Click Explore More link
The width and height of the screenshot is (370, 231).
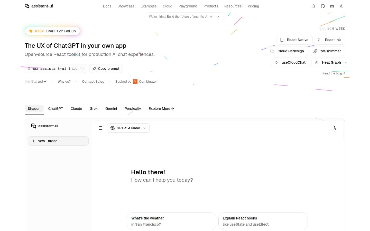point(161,109)
